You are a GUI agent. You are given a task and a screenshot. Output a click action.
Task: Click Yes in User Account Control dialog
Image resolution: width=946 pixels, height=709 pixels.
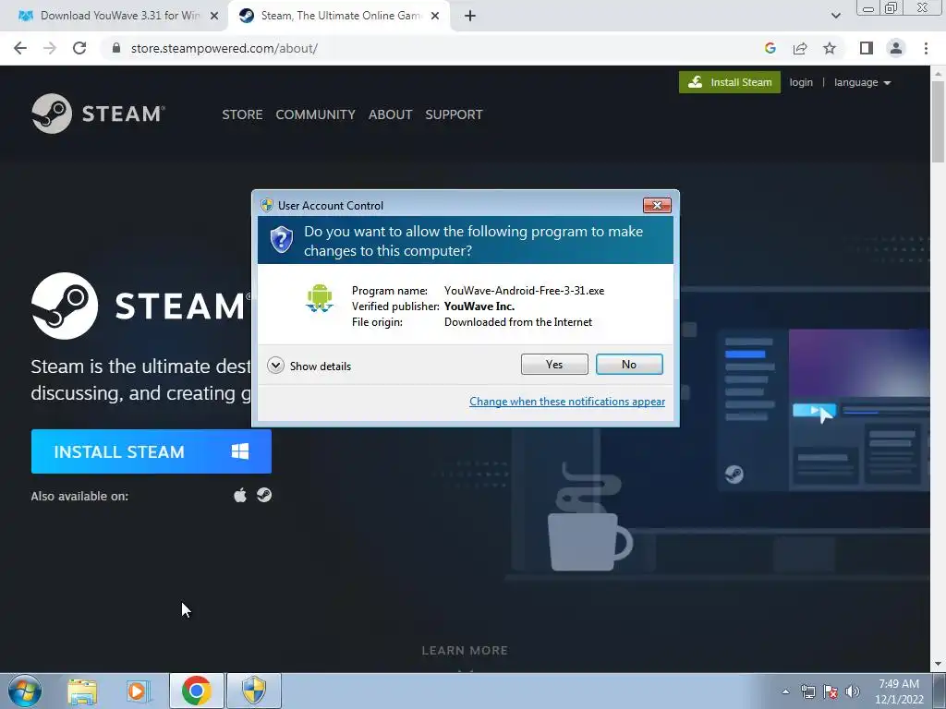pyautogui.click(x=554, y=364)
